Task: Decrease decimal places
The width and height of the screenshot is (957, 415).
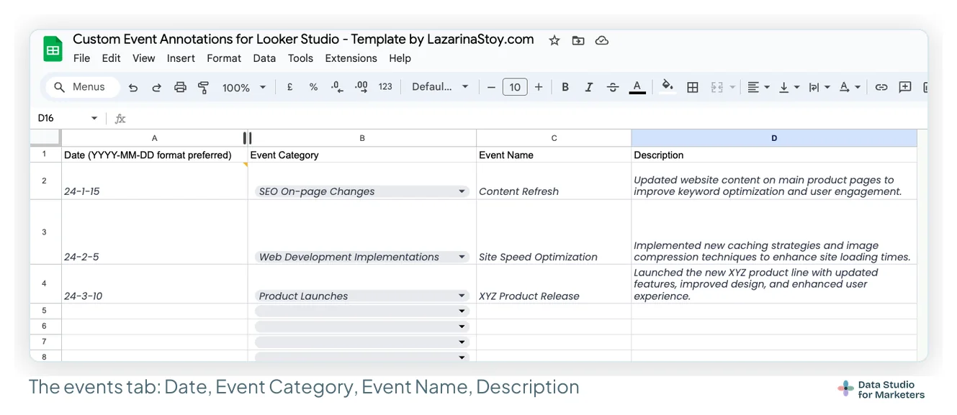Action: (x=337, y=87)
